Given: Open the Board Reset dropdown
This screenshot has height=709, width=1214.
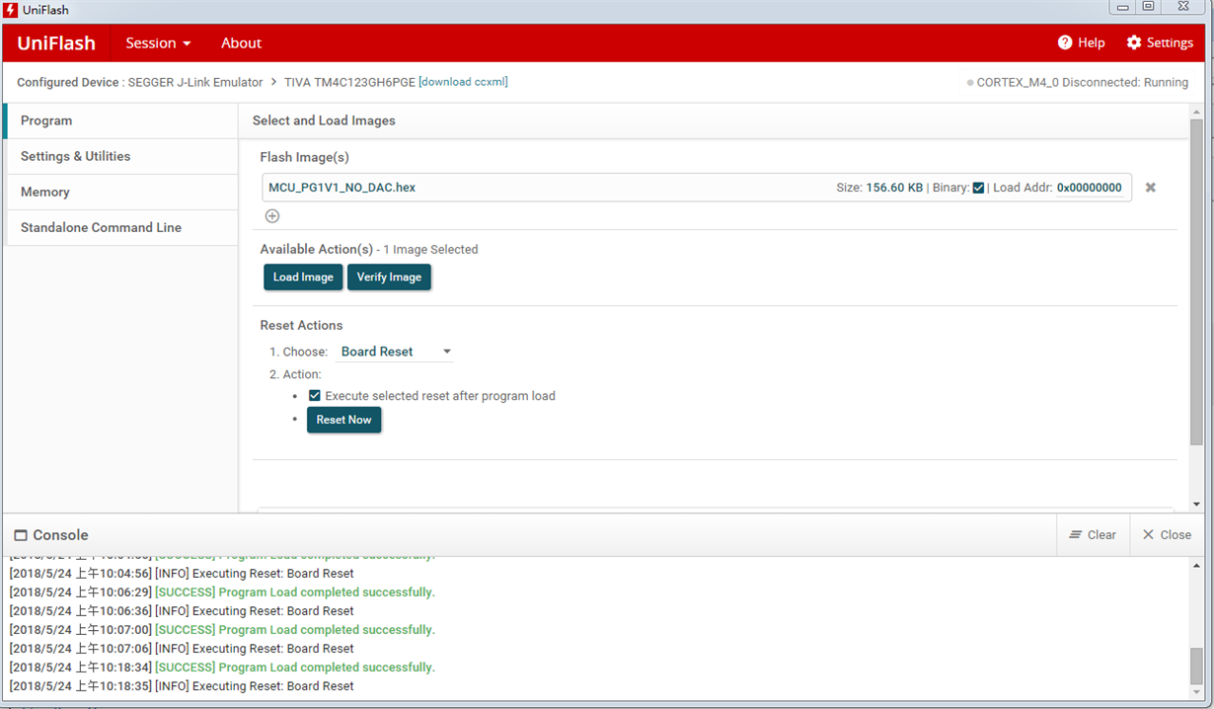Looking at the screenshot, I should [x=395, y=352].
